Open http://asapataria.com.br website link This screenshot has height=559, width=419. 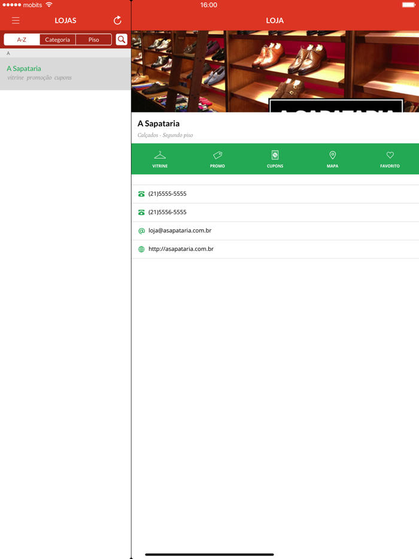click(181, 249)
